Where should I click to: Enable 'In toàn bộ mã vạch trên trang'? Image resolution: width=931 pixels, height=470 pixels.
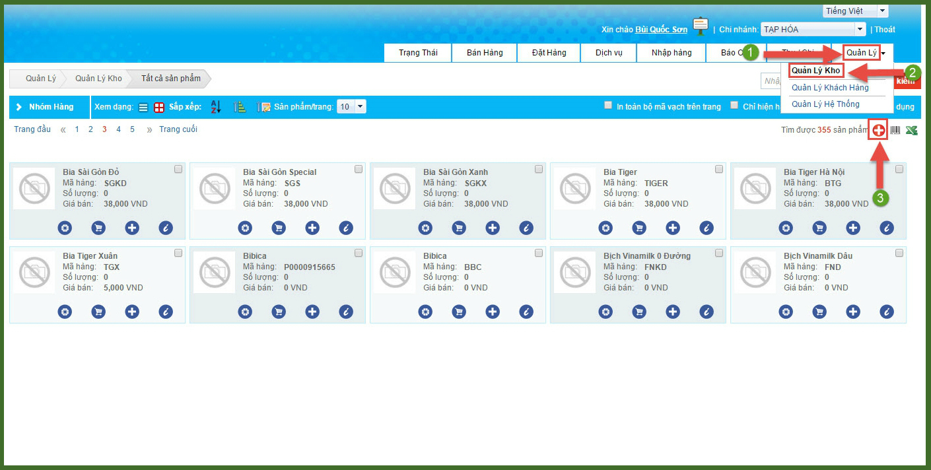pos(608,106)
